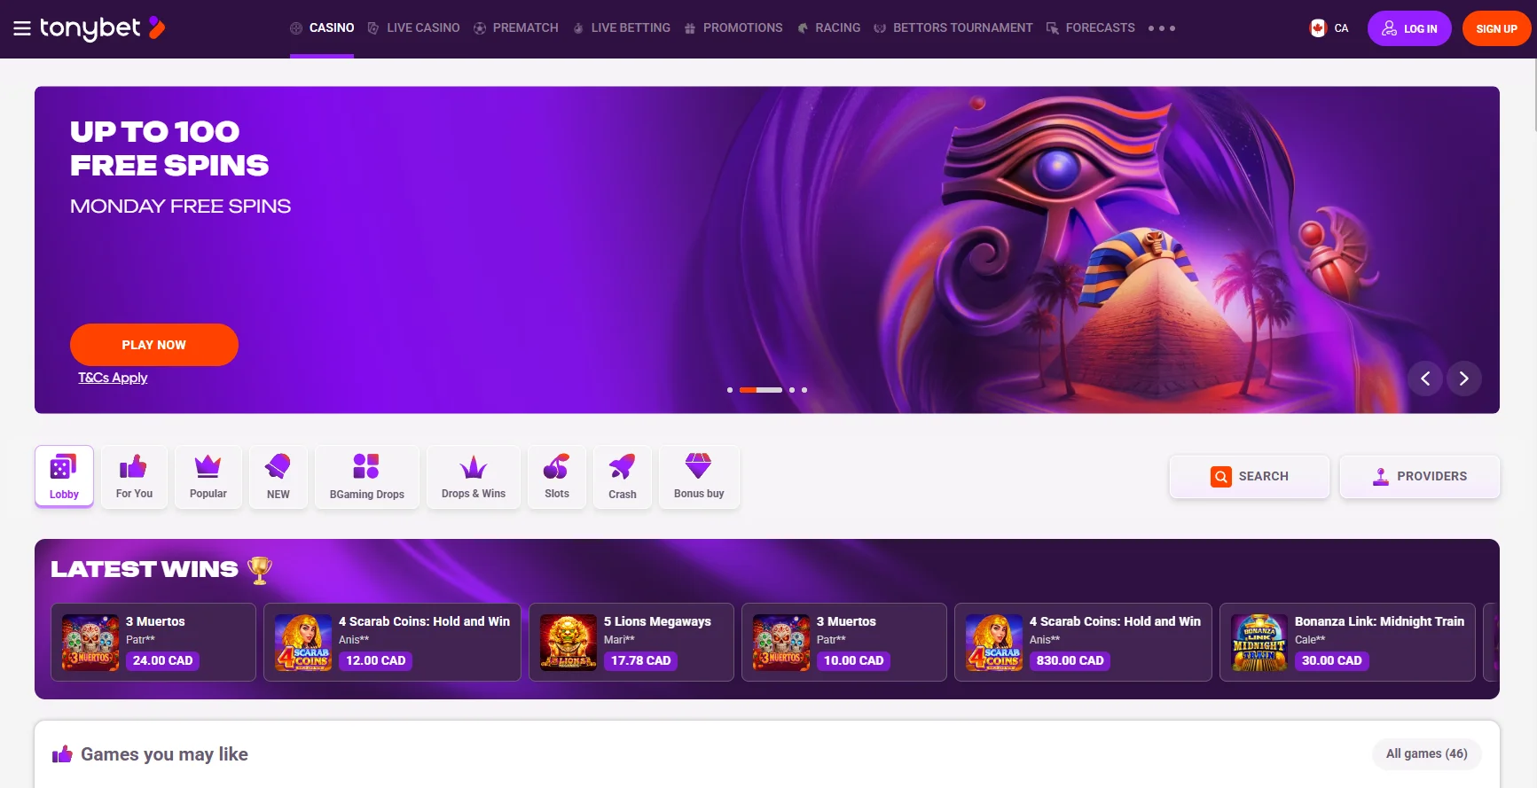Select the Lobby dice category
The image size is (1537, 788).
[64, 476]
